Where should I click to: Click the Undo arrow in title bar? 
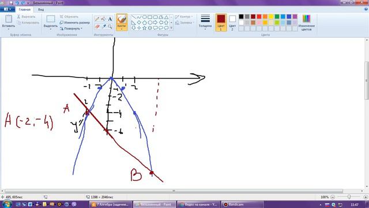coord(17,3)
